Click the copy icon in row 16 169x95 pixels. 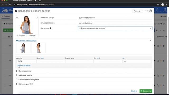click(158, 46)
